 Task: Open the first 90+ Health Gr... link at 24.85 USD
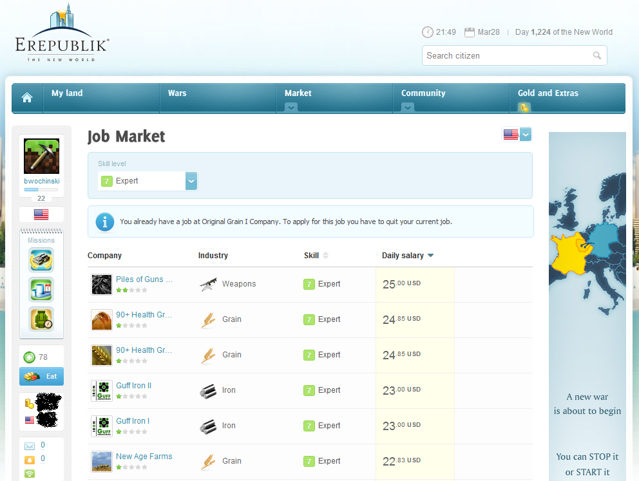tap(144, 315)
